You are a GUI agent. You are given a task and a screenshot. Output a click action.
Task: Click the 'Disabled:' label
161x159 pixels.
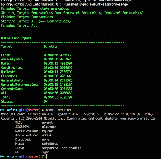coord(23,139)
